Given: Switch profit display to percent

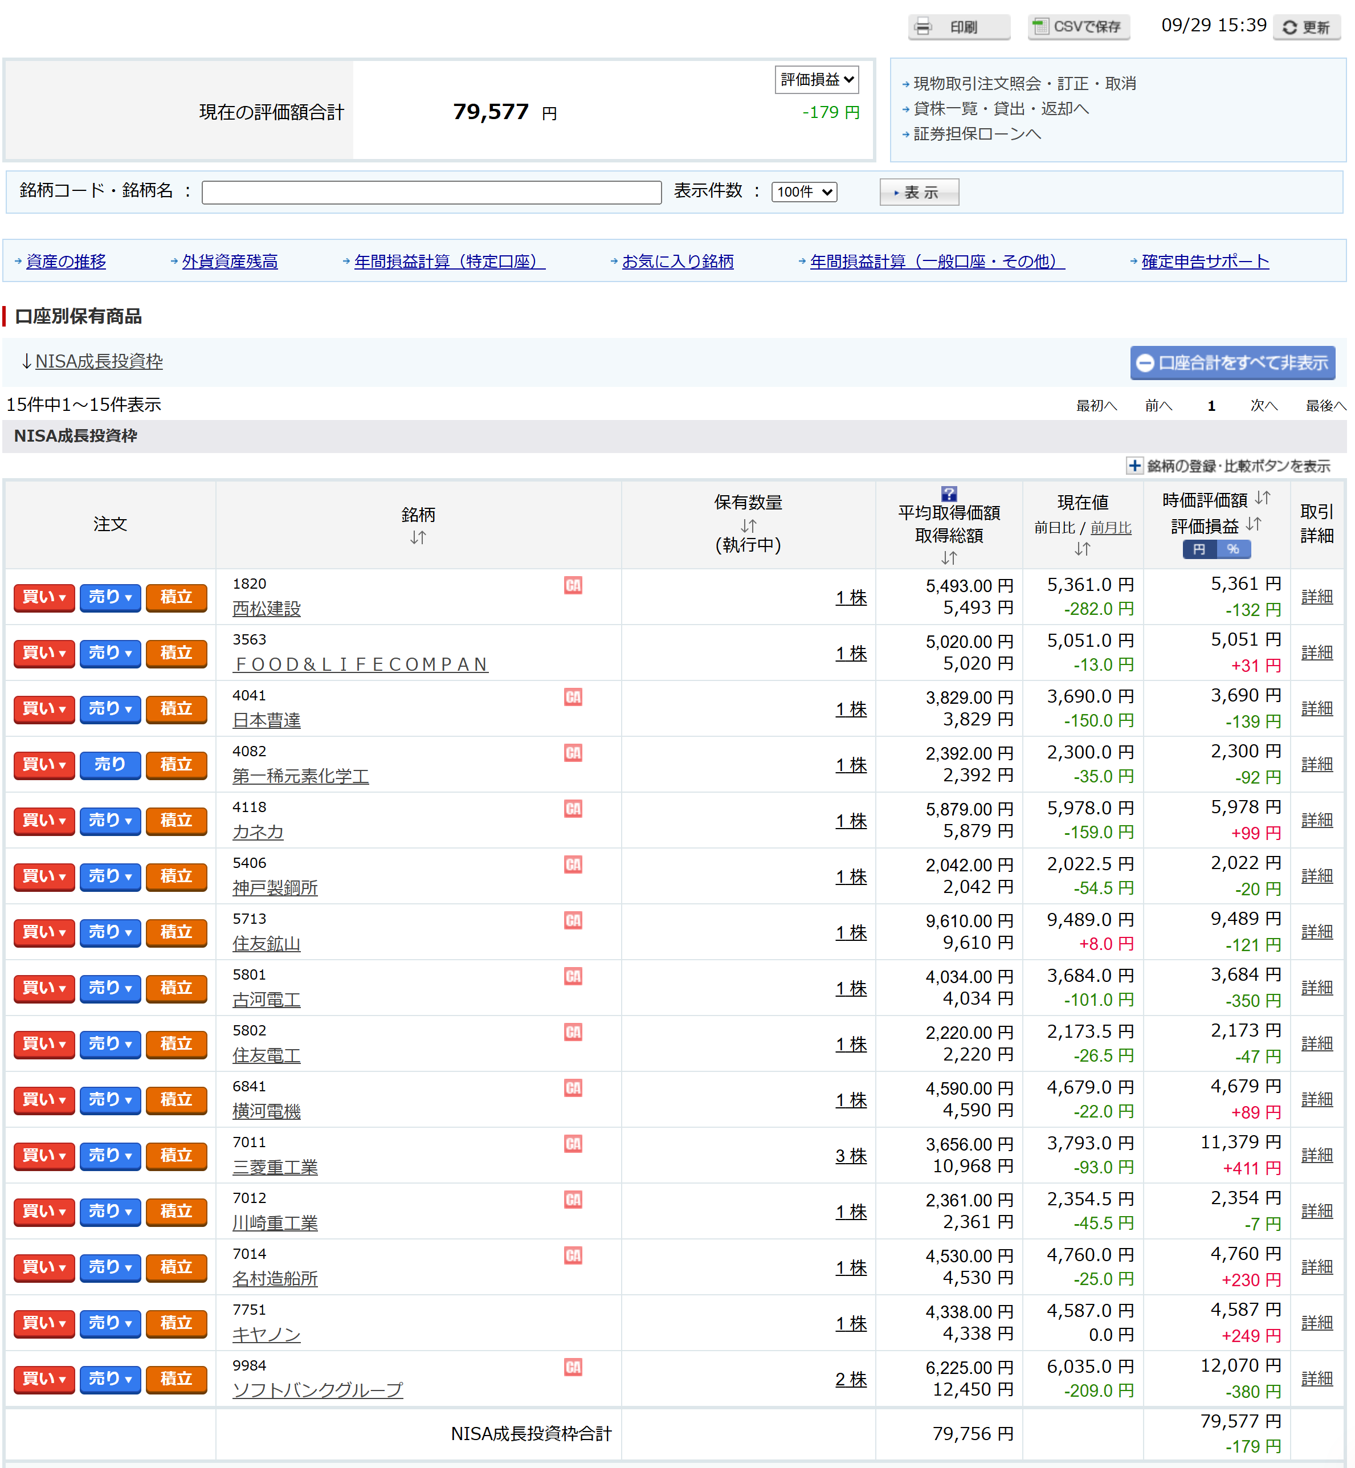Looking at the screenshot, I should coord(1233,549).
